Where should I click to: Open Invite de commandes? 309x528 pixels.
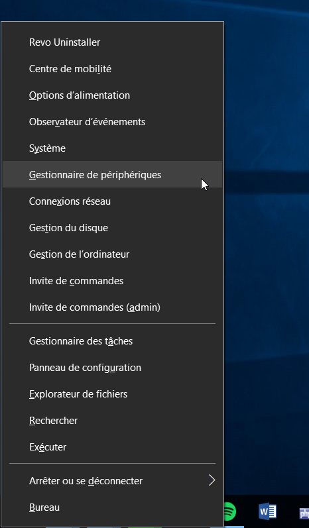[x=112, y=280]
